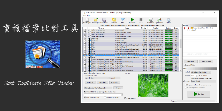Click the image file icon of row 29

pyautogui.click(x=90, y=39)
